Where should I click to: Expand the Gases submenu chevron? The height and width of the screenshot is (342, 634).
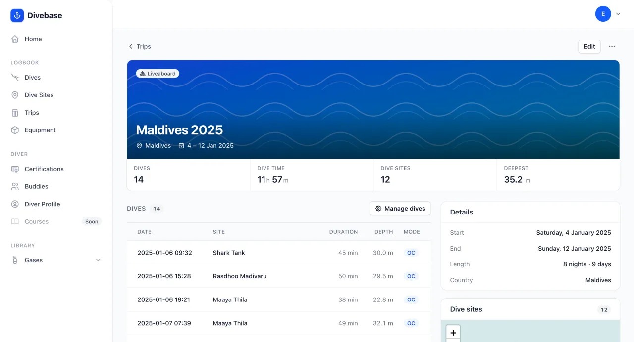pos(98,260)
